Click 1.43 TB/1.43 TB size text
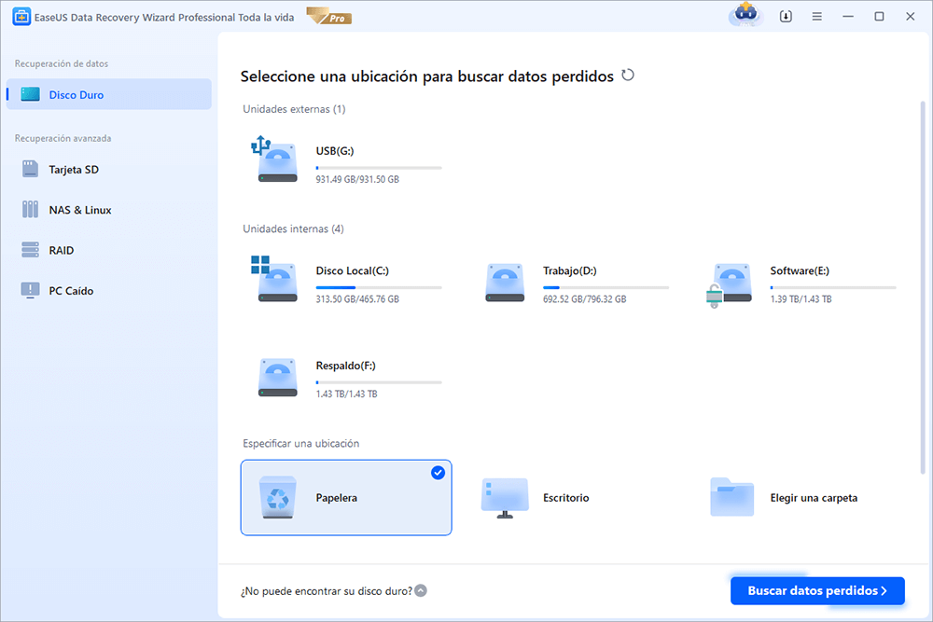933x622 pixels. [346, 394]
